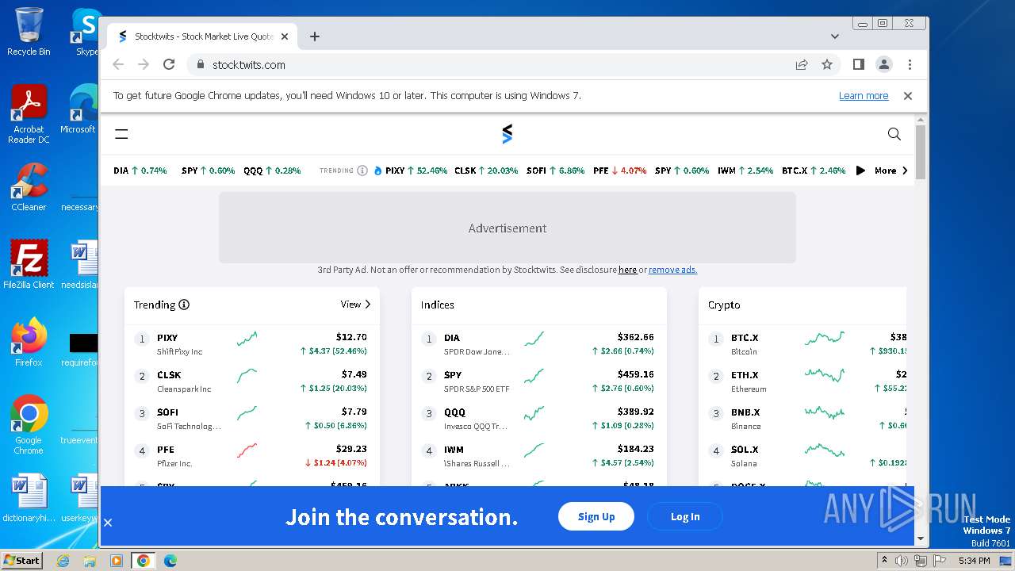
Task: Go back using the browser back arrow
Action: point(118,65)
